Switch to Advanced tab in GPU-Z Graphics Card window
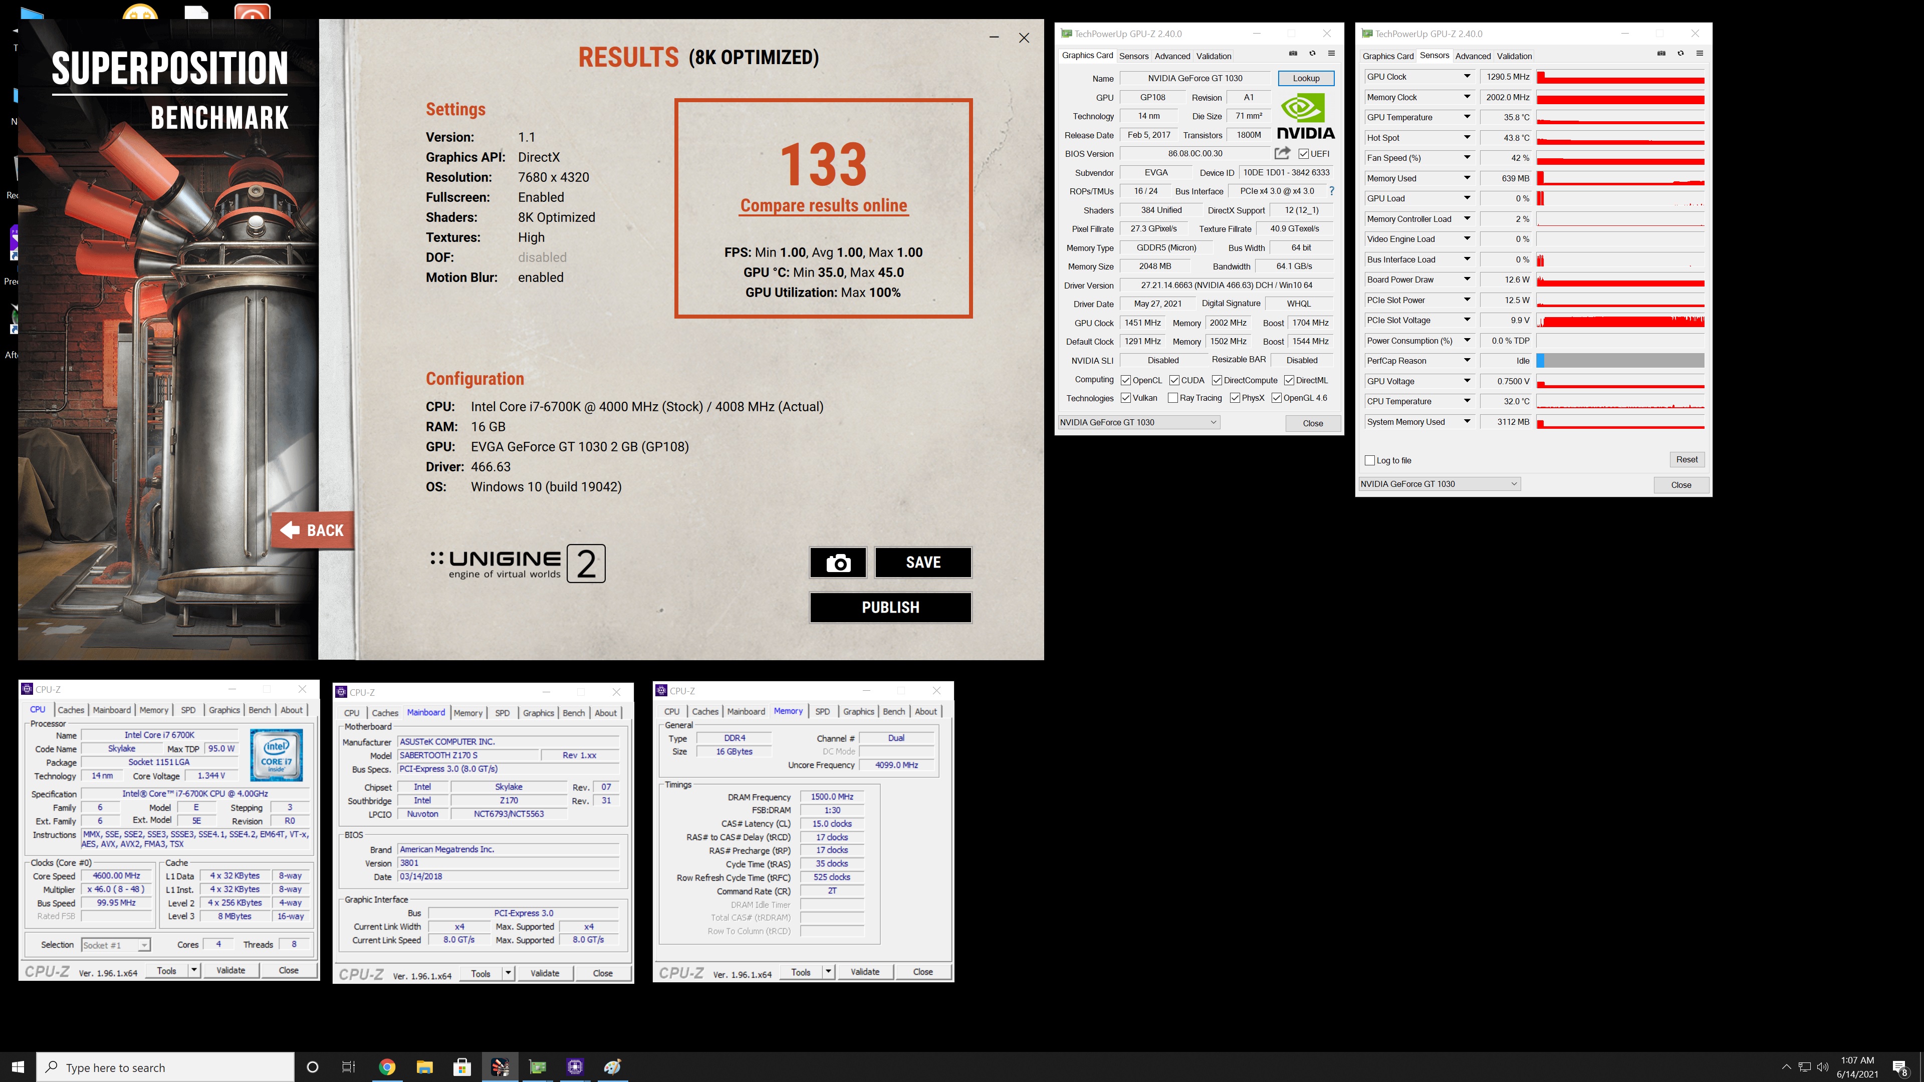Image resolution: width=1924 pixels, height=1082 pixels. pyautogui.click(x=1172, y=56)
